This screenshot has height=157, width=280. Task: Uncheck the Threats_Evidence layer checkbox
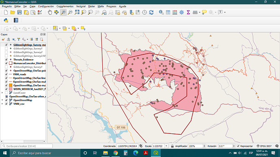click(x=6, y=60)
